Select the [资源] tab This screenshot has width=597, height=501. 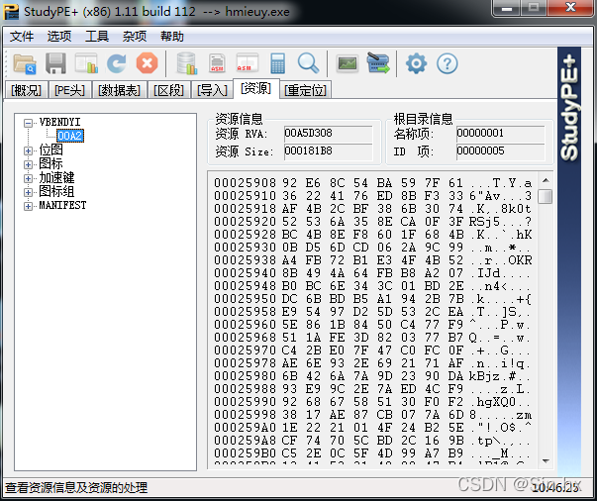(x=255, y=89)
